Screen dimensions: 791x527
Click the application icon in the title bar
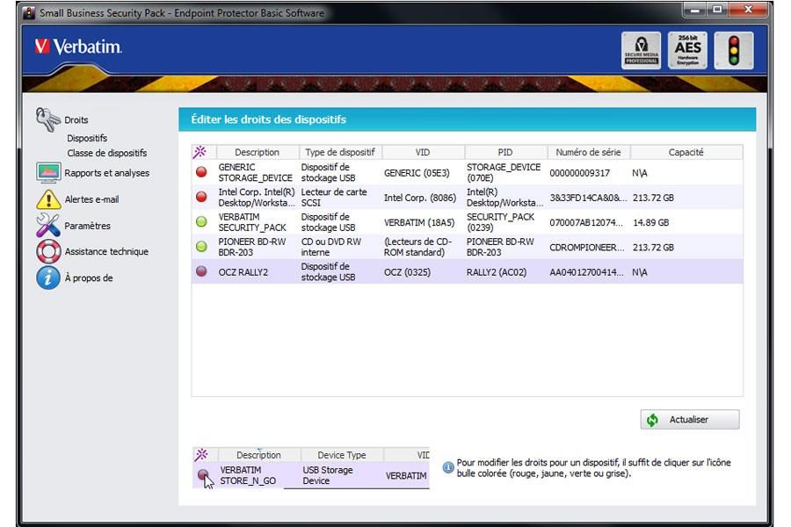30,12
